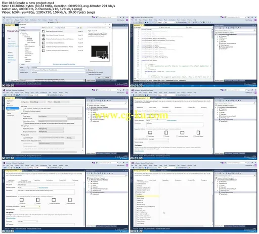Open .NET Framework version dropdown
The height and width of the screenshot is (234, 259).
click(48, 28)
